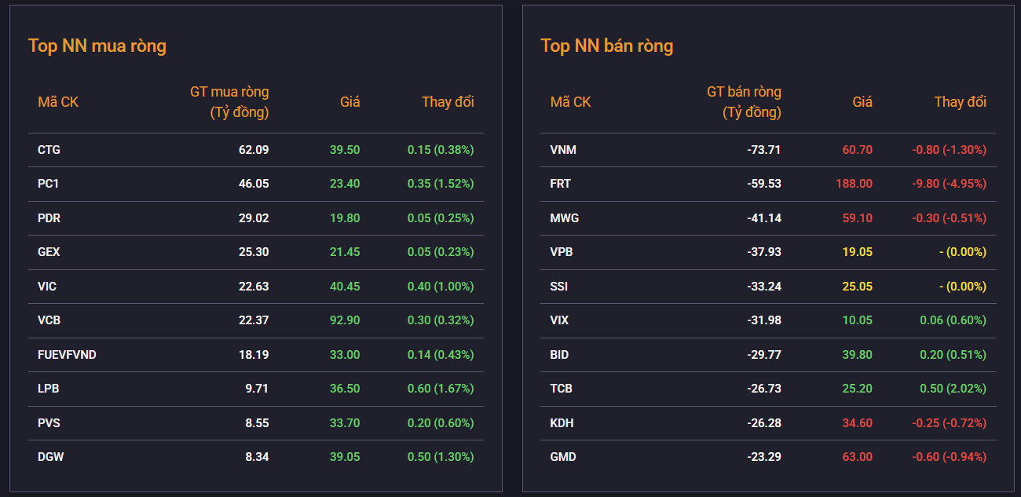
Task: Select LPB change 0.60 (1.67%)
Action: 441,389
